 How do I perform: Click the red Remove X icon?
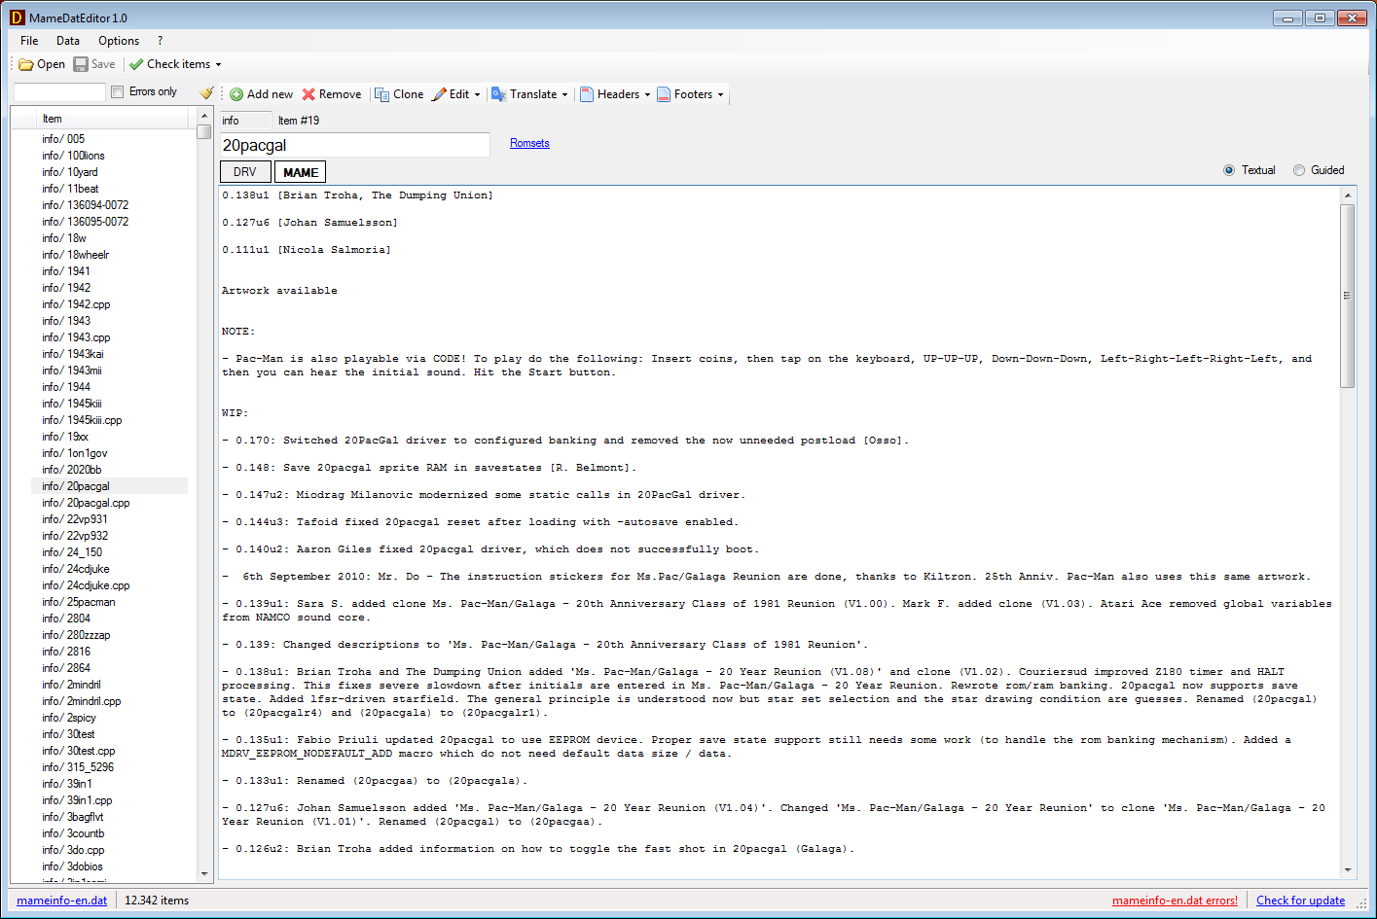[x=308, y=94]
